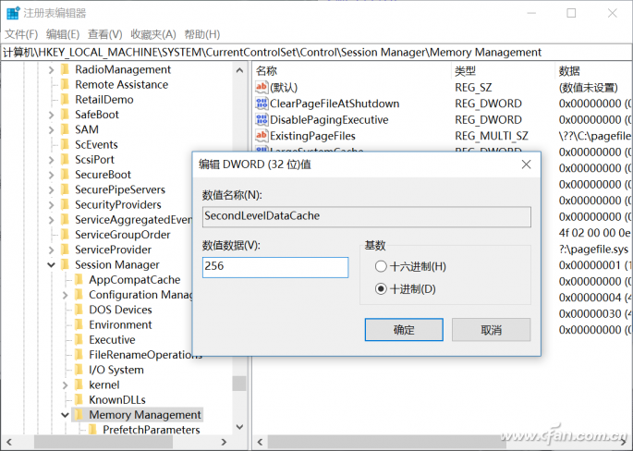
Task: Collapse the Session Manager tree node
Action: tap(51, 265)
